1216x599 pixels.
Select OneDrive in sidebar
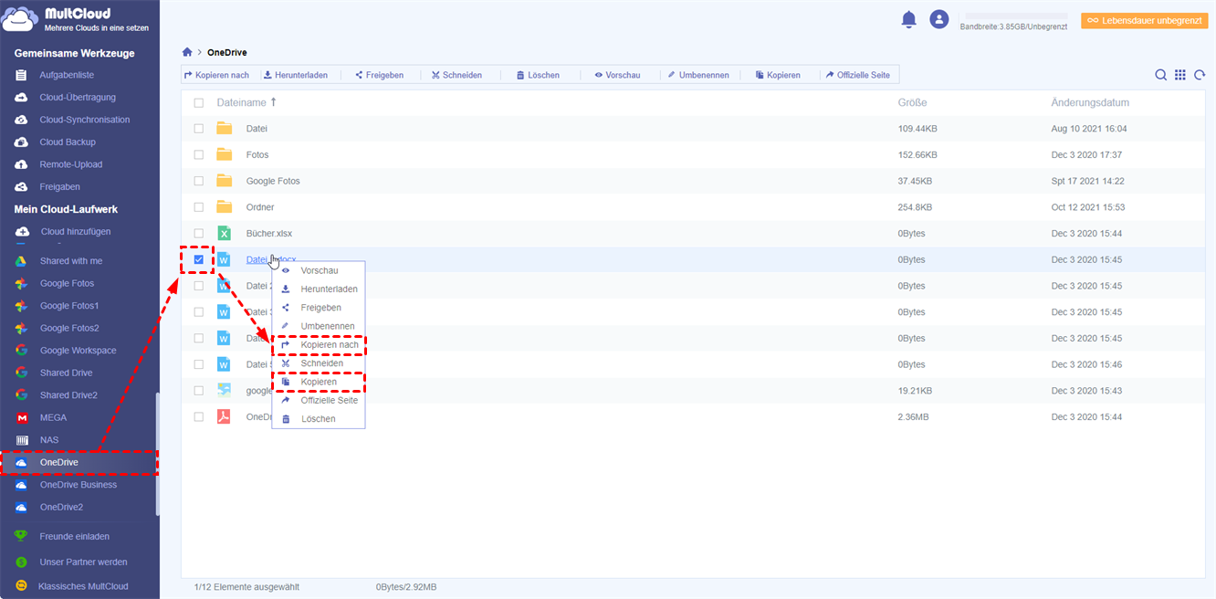(x=79, y=462)
